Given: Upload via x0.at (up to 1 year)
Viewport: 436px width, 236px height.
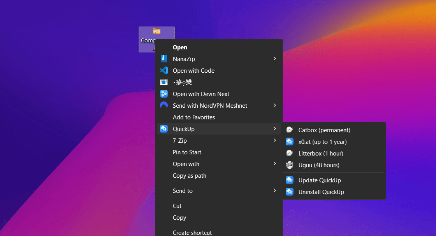Looking at the screenshot, I should pos(333,142).
